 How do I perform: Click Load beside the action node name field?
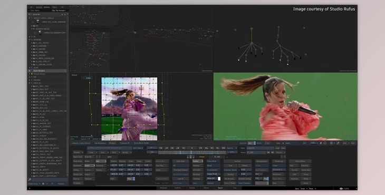(x=277, y=148)
